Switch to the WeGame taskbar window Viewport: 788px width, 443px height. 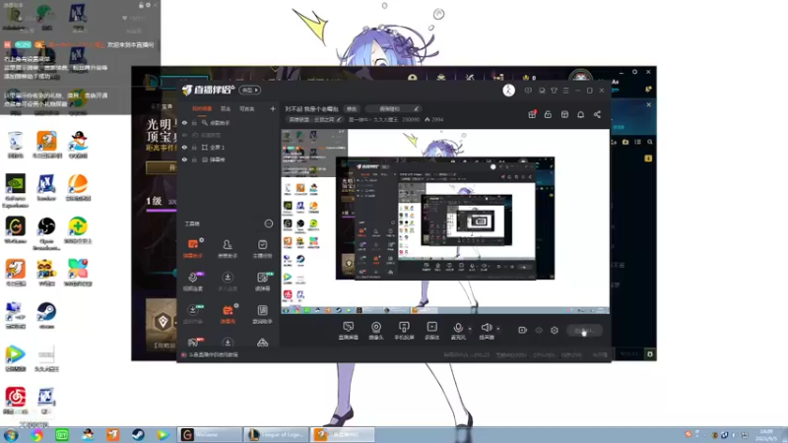(209, 434)
